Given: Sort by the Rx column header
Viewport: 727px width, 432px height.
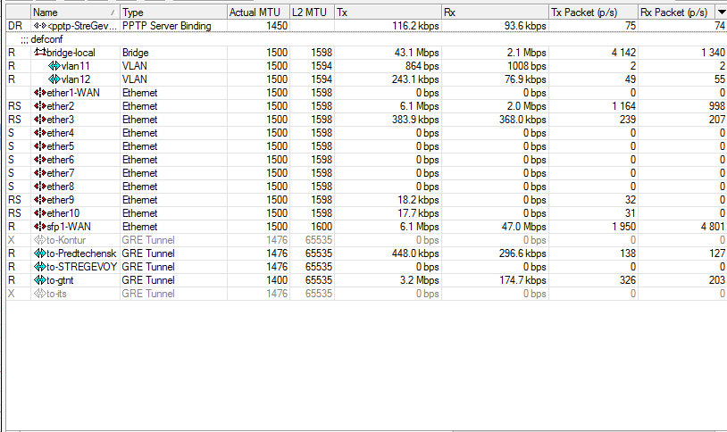Looking at the screenshot, I should [x=495, y=12].
